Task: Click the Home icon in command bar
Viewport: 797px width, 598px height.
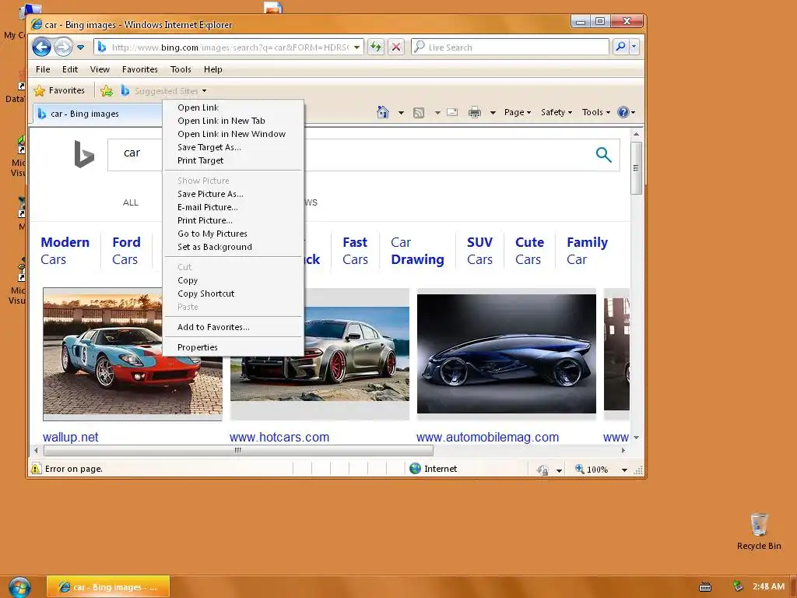Action: click(383, 112)
